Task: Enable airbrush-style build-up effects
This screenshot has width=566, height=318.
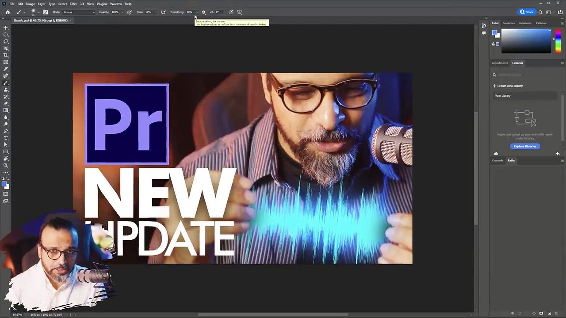Action: [164, 12]
